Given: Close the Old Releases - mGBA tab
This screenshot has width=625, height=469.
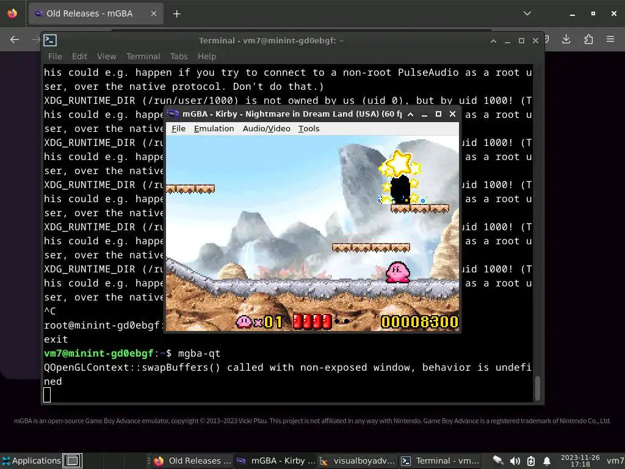Looking at the screenshot, I should click(153, 13).
